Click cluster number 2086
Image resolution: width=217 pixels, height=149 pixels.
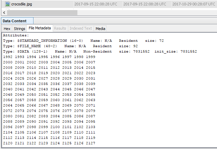click(x=79, y=116)
